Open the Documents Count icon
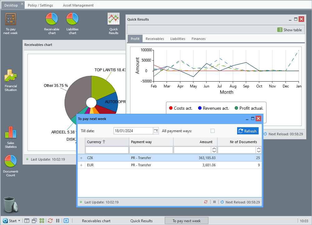The height and width of the screenshot is (225, 312). [x=11, y=166]
